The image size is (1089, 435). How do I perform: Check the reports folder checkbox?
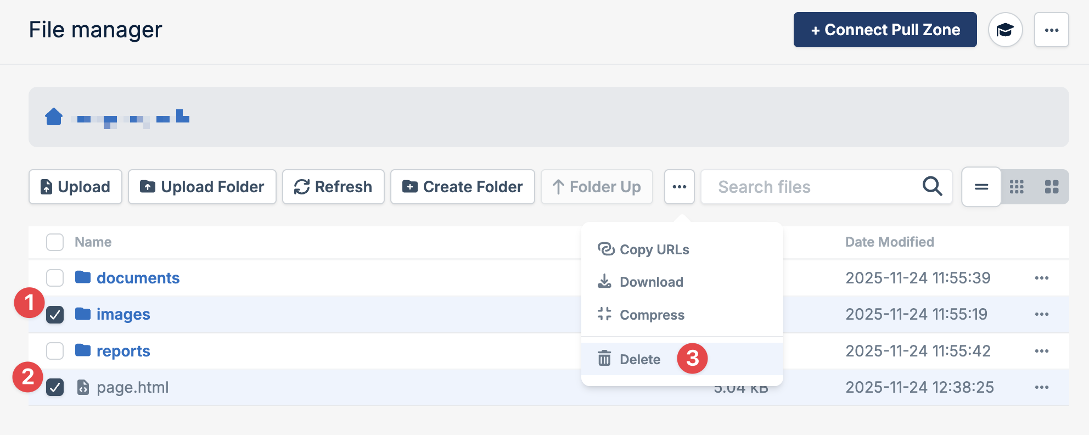point(55,350)
